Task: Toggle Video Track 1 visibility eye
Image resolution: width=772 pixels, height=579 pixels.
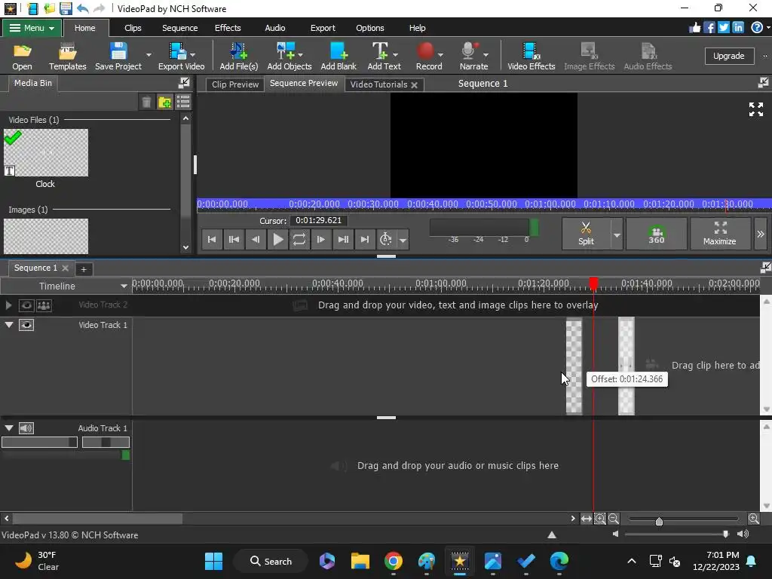Action: click(26, 325)
